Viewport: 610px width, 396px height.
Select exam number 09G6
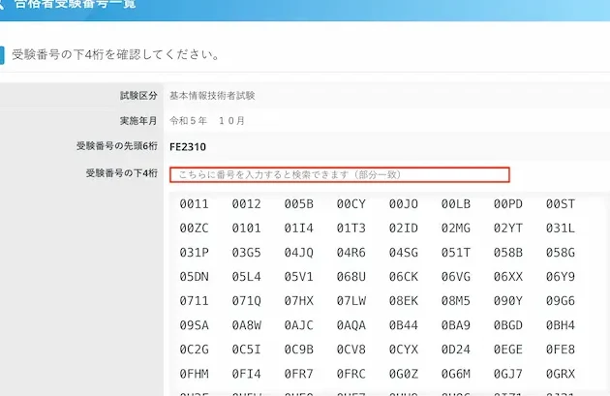[x=561, y=301]
